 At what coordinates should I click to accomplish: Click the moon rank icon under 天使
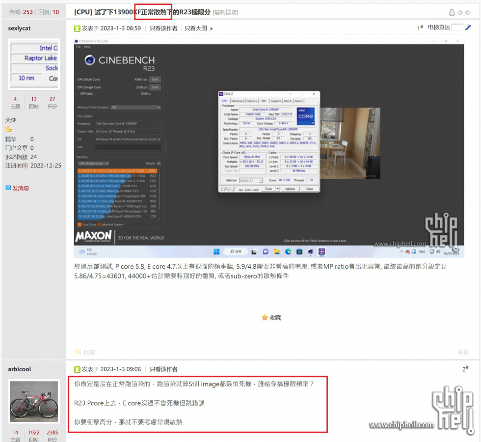9,129
